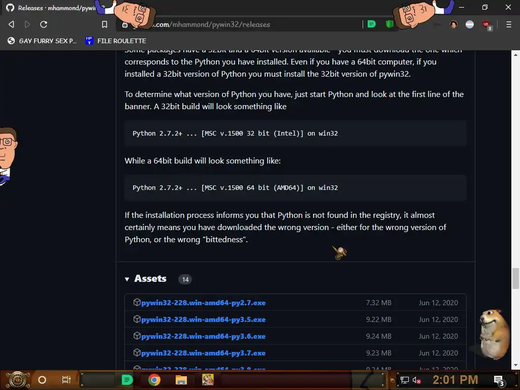520x390 pixels.
Task: Click the 9.23 MB file size text
Action: click(x=378, y=353)
